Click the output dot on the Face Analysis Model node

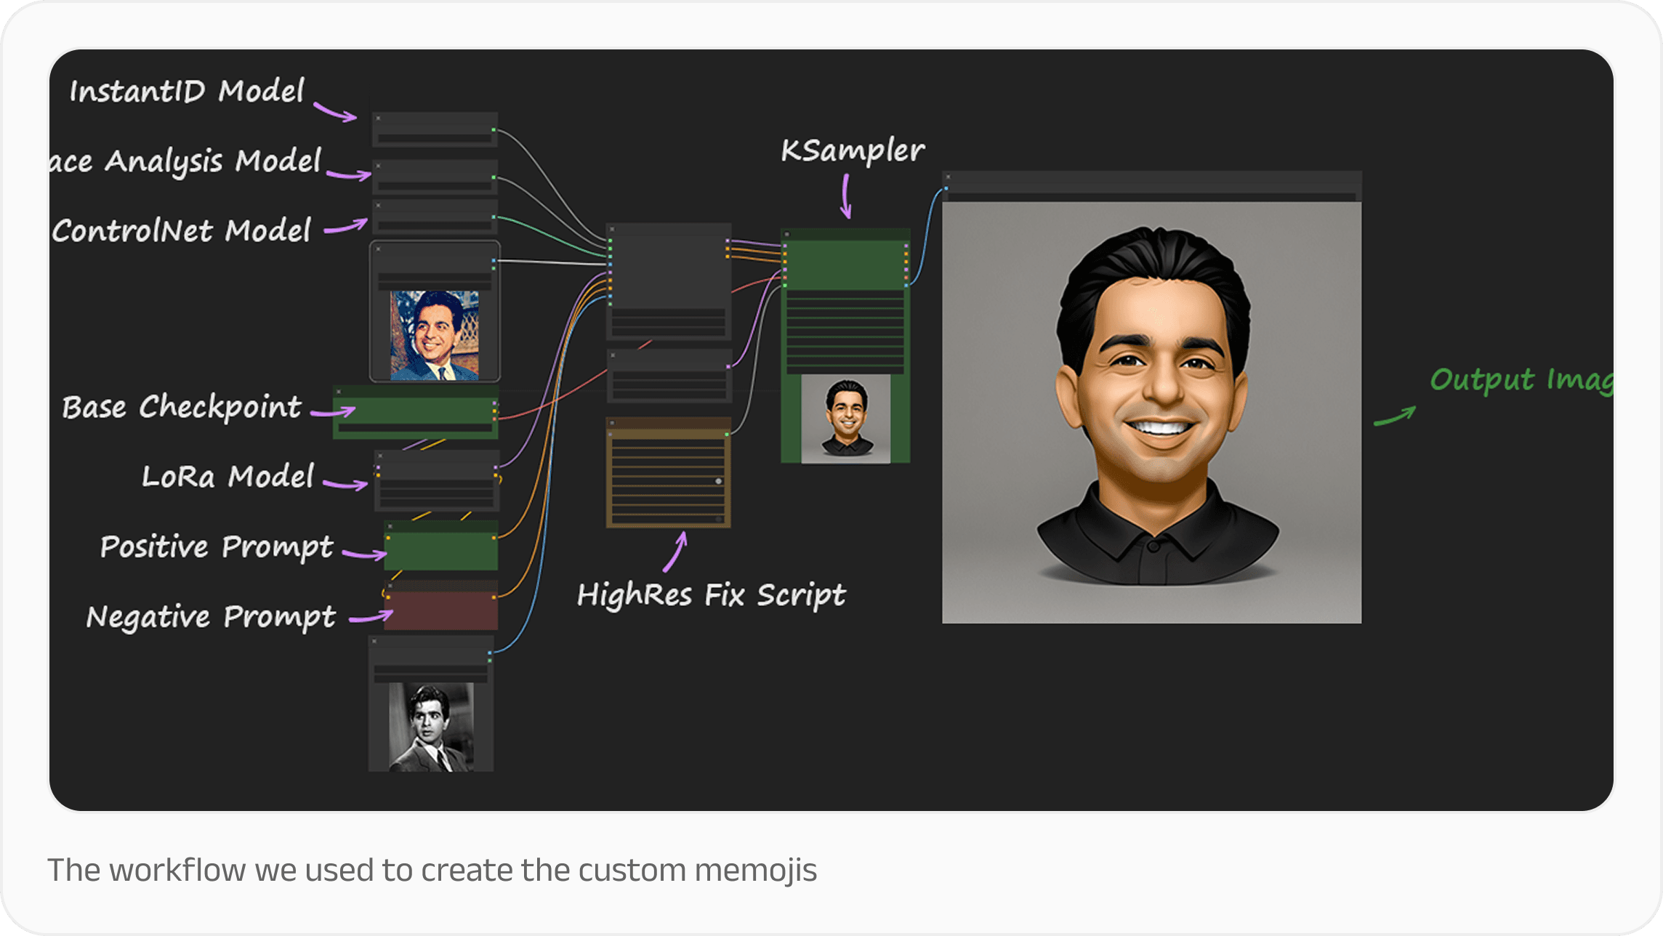click(494, 177)
